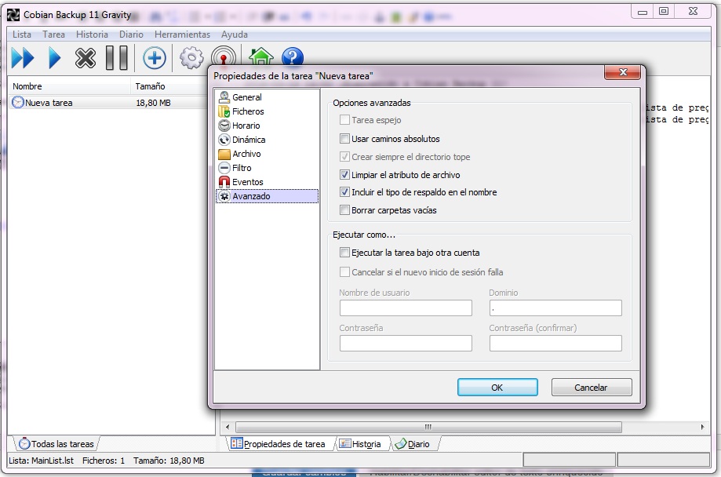Open the Lista menu
This screenshot has width=721, height=477.
pyautogui.click(x=22, y=35)
